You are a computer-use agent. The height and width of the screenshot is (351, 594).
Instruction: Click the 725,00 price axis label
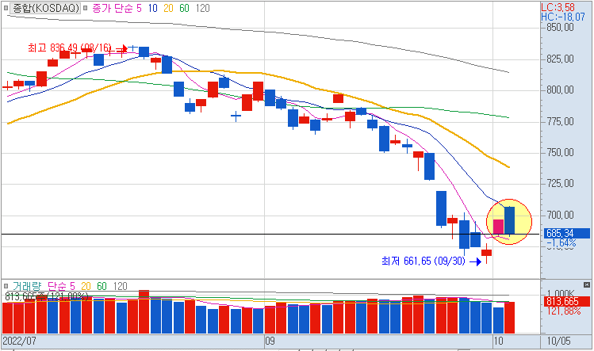click(x=560, y=184)
